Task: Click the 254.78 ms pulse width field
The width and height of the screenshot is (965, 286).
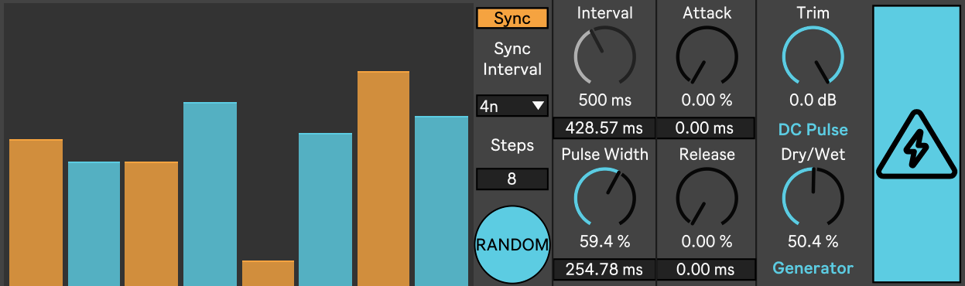Action: coord(604,270)
